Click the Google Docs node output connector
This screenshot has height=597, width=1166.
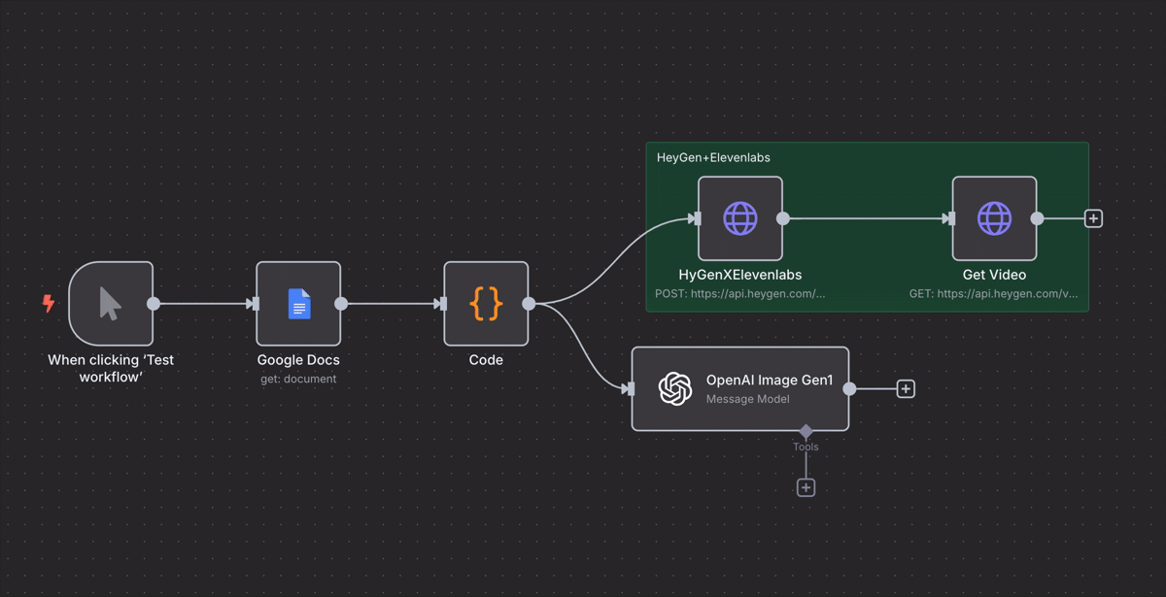(341, 304)
